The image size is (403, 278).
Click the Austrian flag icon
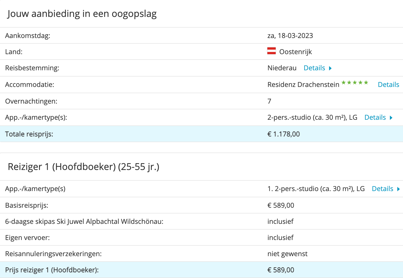tap(272, 51)
